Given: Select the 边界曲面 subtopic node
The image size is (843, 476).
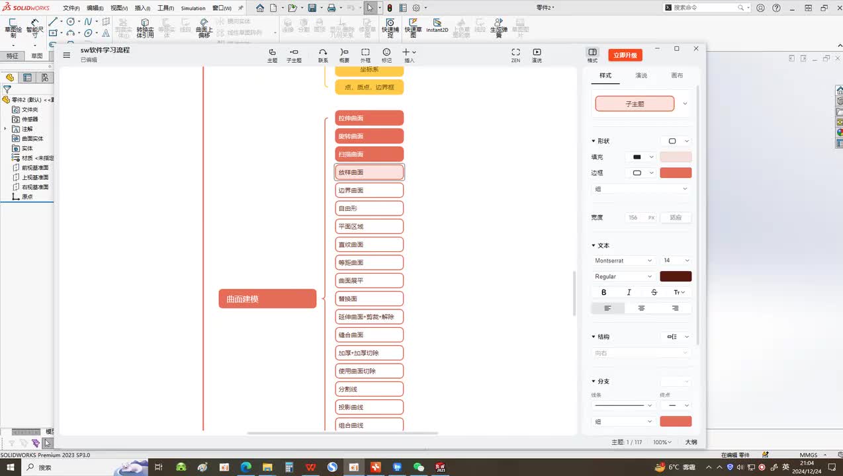Looking at the screenshot, I should (369, 190).
